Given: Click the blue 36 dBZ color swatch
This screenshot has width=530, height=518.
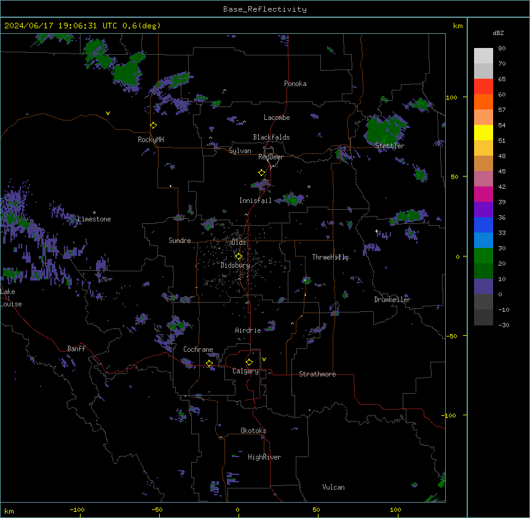Looking at the screenshot, I should click(x=483, y=225).
